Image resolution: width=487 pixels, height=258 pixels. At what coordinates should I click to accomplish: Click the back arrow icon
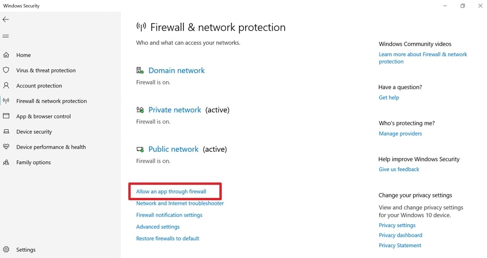point(6,19)
